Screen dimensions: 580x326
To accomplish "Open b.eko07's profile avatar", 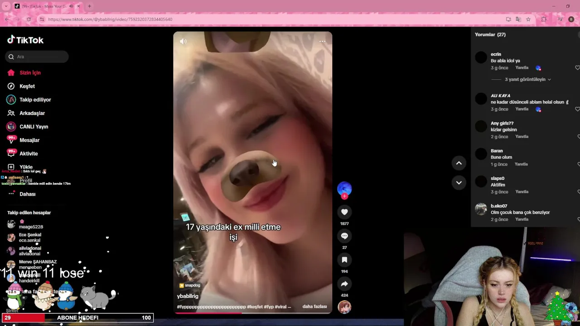I will tap(481, 209).
